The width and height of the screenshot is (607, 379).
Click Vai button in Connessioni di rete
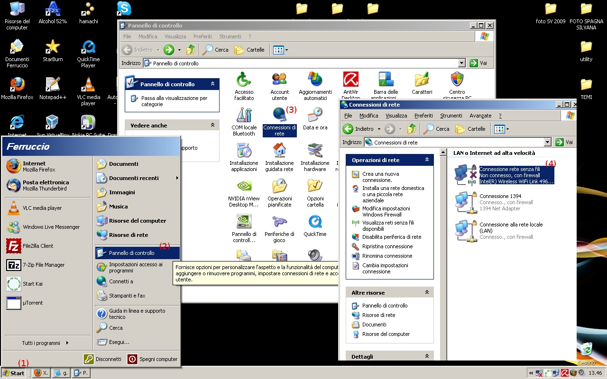coord(564,142)
